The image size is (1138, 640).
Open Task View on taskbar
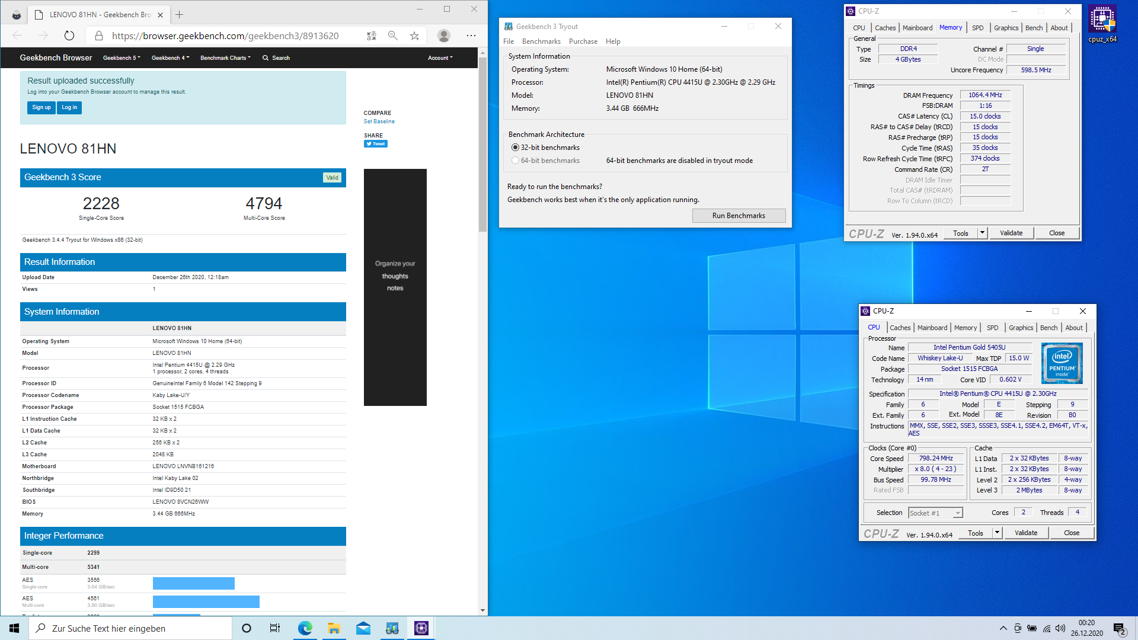tap(275, 628)
